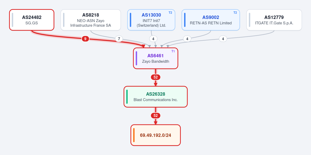
Task: Click the AS12779 ITGATE node
Action: 274,20
